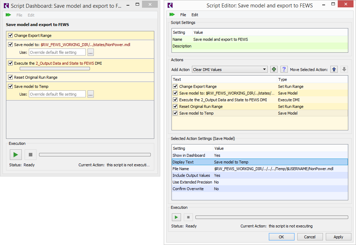
Task: Open the action help question mark button
Action: pos(284,69)
